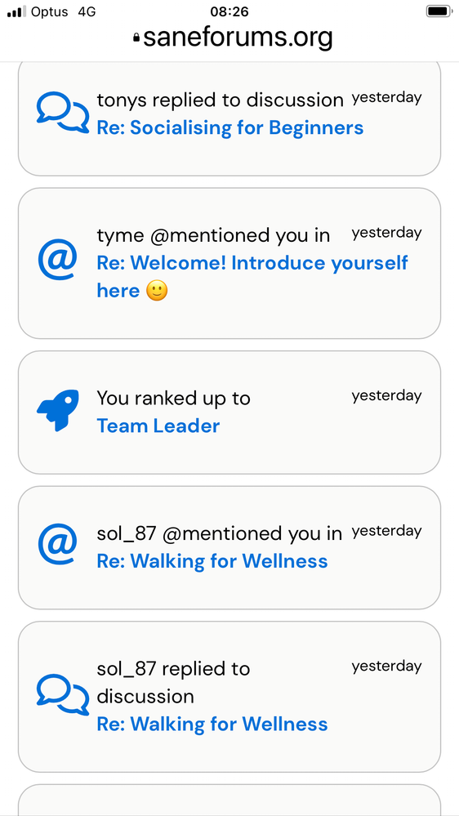Viewport: 459px width, 816px height.
Task: Tap 'yesterday' timestamp on tyme's mention
Action: tap(386, 233)
